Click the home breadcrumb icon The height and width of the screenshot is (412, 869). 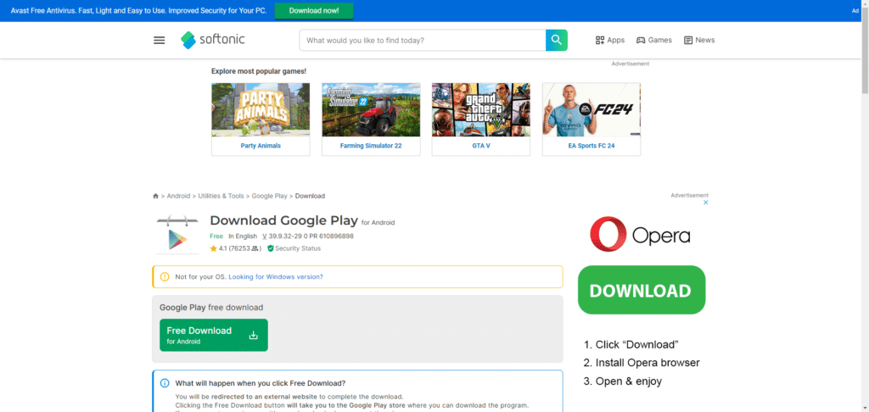[156, 196]
